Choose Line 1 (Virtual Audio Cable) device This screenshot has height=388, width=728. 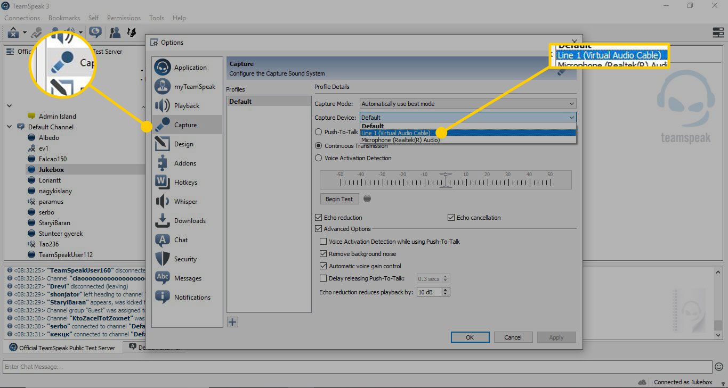(x=468, y=133)
